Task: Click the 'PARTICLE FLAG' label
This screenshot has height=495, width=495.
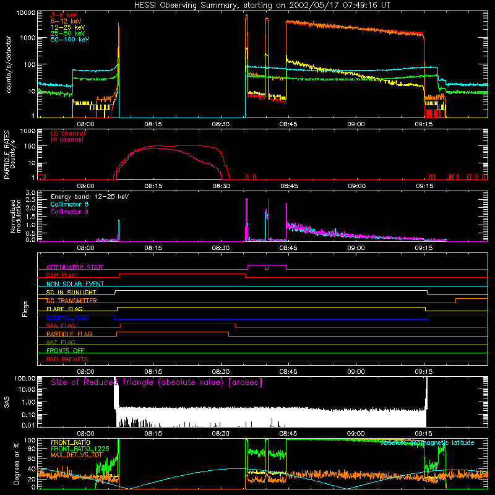Action: click(x=69, y=334)
